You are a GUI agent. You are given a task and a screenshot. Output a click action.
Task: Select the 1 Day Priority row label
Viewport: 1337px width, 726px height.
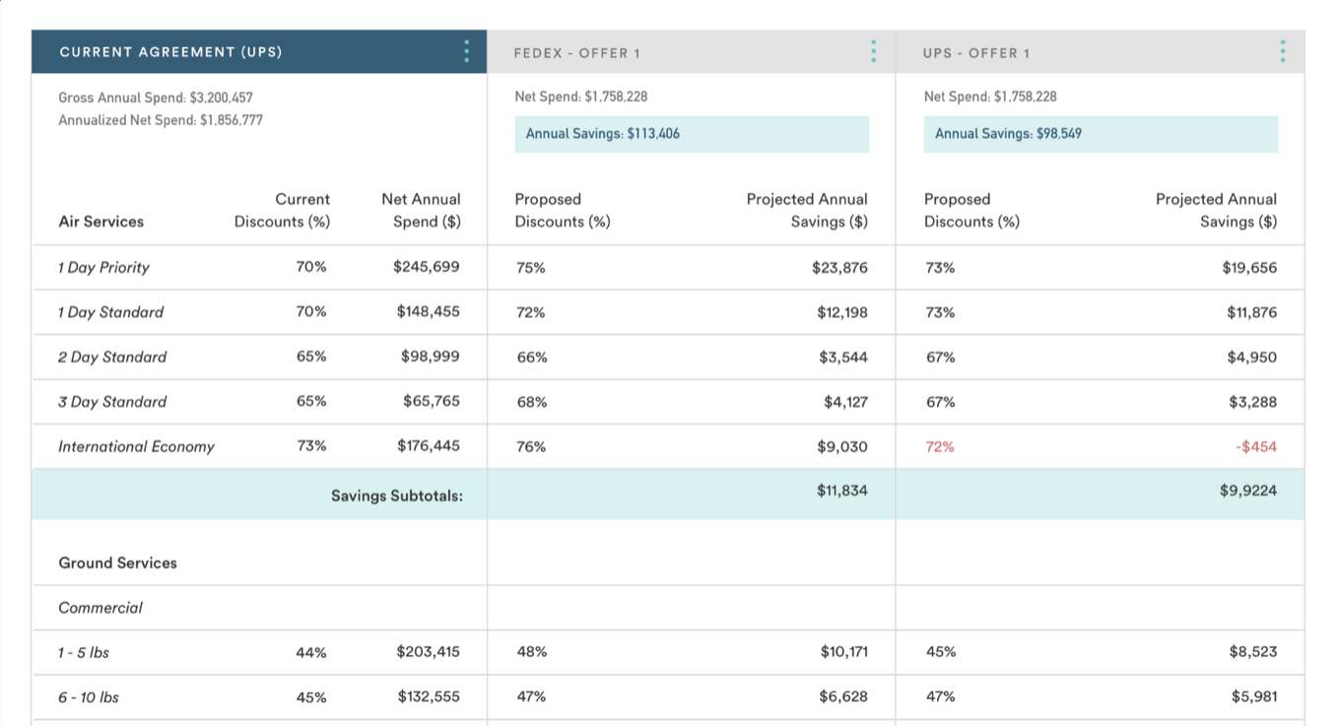pos(103,267)
